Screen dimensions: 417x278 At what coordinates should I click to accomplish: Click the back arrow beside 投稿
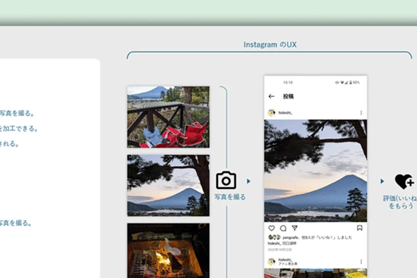[x=271, y=96]
